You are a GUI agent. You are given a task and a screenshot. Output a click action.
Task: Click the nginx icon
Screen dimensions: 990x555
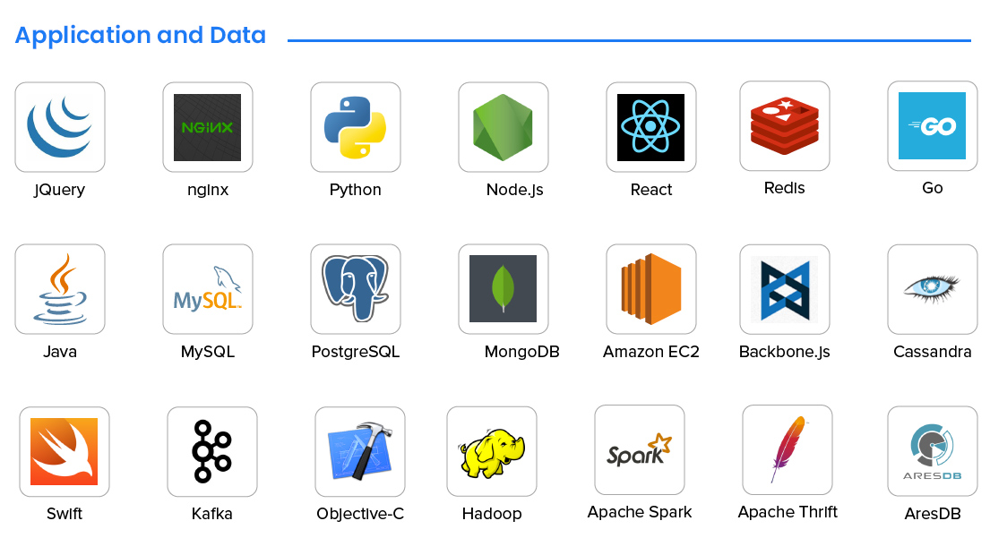(207, 126)
